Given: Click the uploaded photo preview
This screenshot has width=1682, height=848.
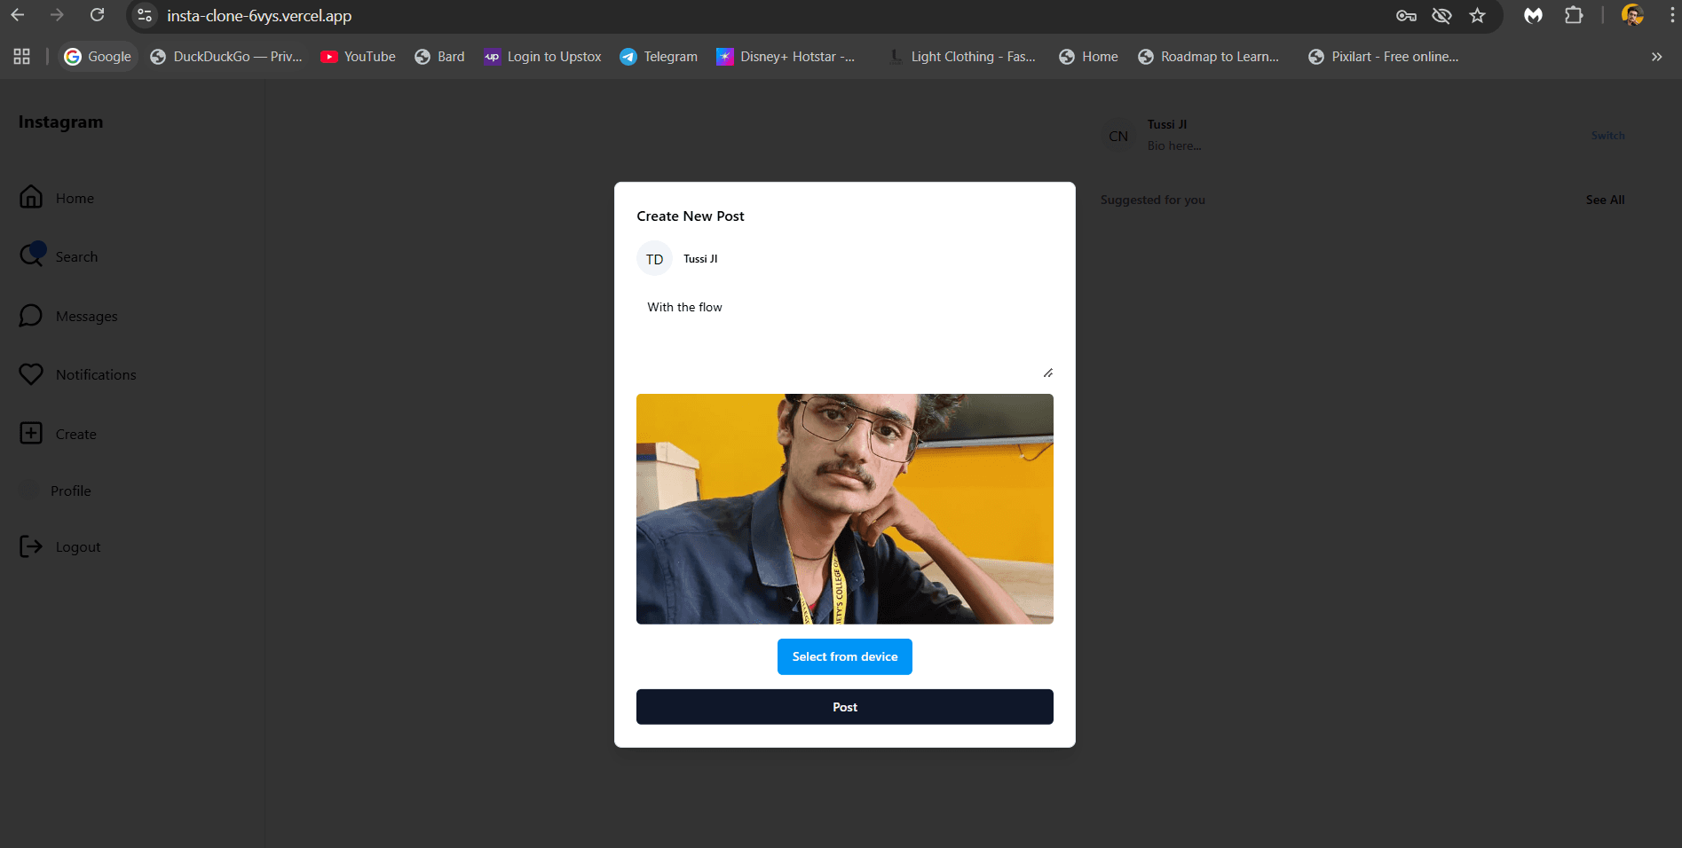Looking at the screenshot, I should click(x=845, y=509).
